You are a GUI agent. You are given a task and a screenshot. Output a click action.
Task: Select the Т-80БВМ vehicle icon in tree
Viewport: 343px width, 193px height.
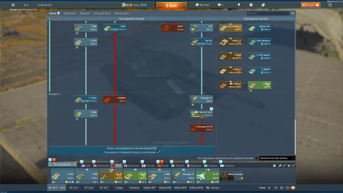[115, 99]
